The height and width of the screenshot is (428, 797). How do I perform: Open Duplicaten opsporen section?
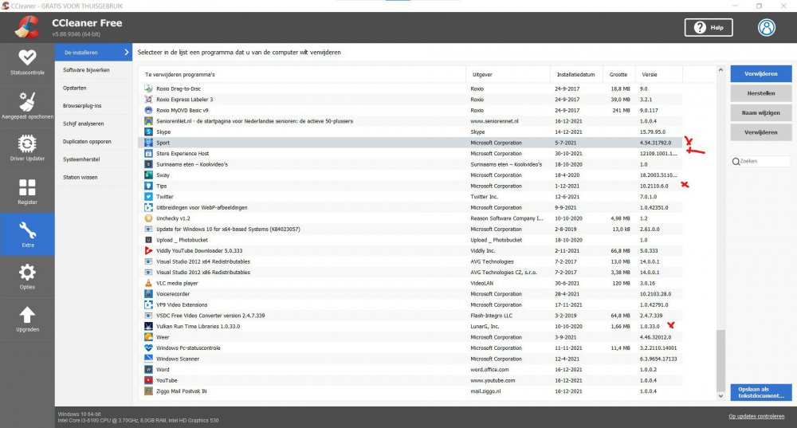point(93,141)
